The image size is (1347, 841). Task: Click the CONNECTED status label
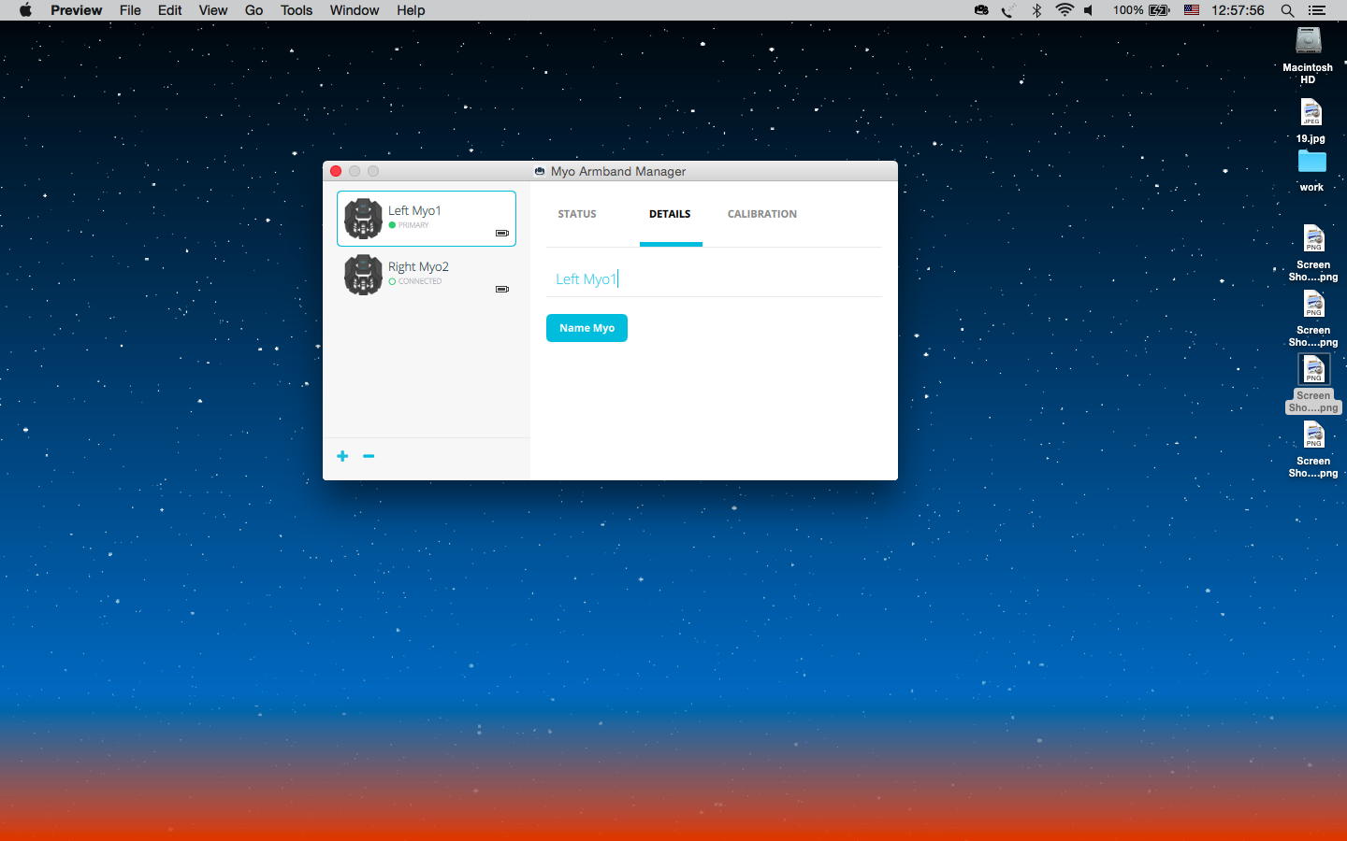420,281
